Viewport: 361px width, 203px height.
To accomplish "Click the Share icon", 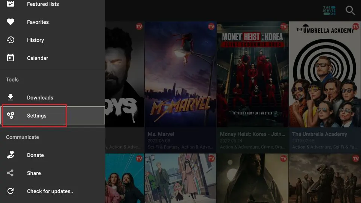I will pos(10,173).
